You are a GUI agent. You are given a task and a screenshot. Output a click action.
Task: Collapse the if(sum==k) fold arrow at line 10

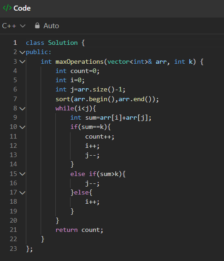tap(22, 127)
